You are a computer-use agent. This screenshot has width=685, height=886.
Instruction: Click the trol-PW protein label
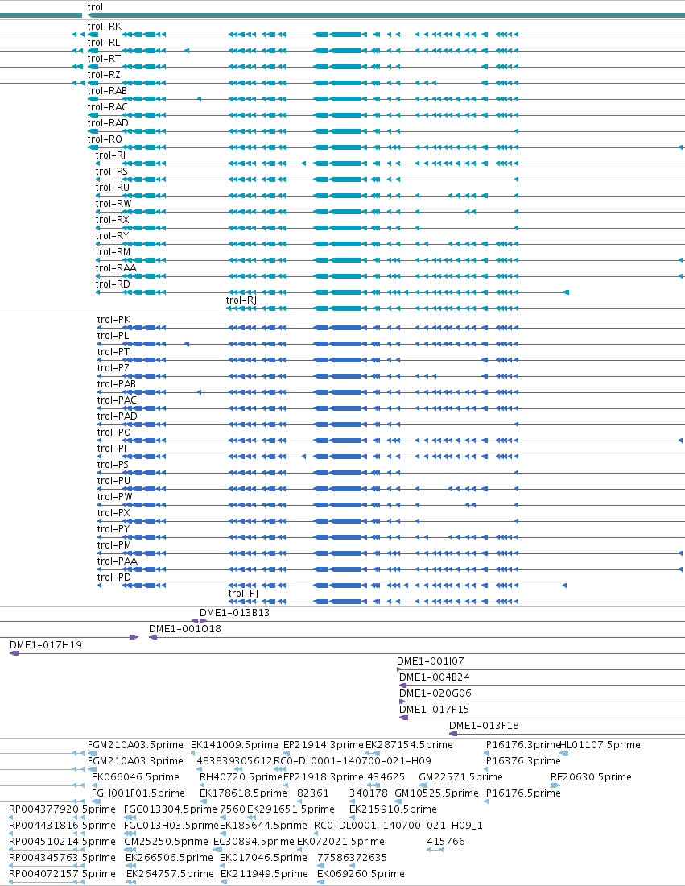[114, 497]
